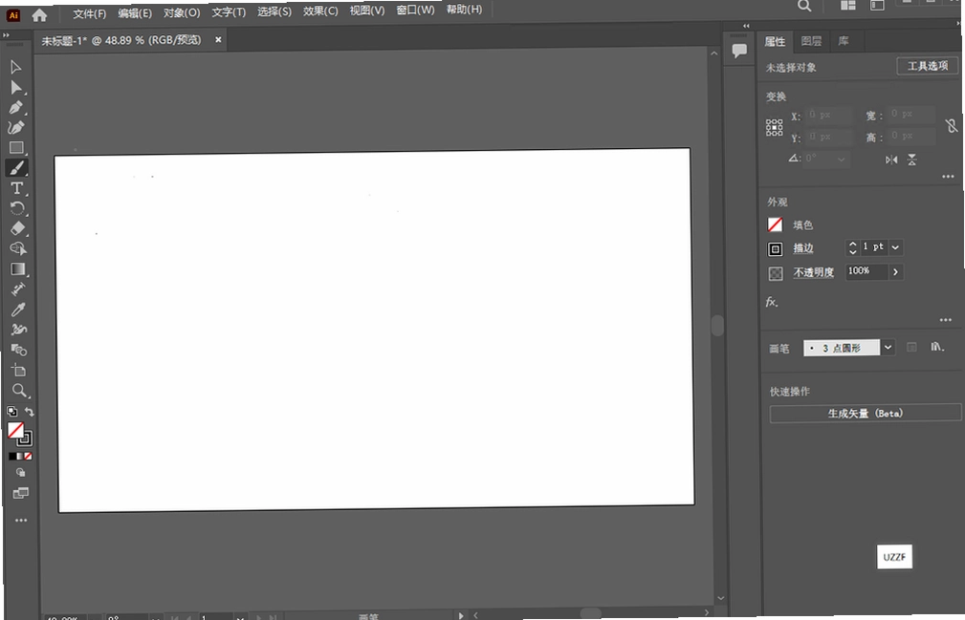965x620 pixels.
Task: Open brush definition dropdown arrow
Action: [888, 347]
